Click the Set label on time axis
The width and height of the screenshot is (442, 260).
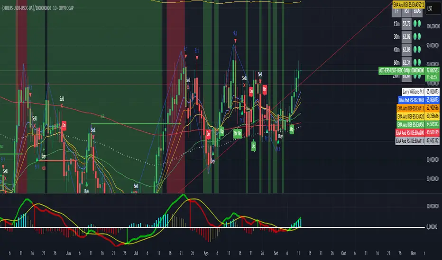pyautogui.click(x=276, y=253)
